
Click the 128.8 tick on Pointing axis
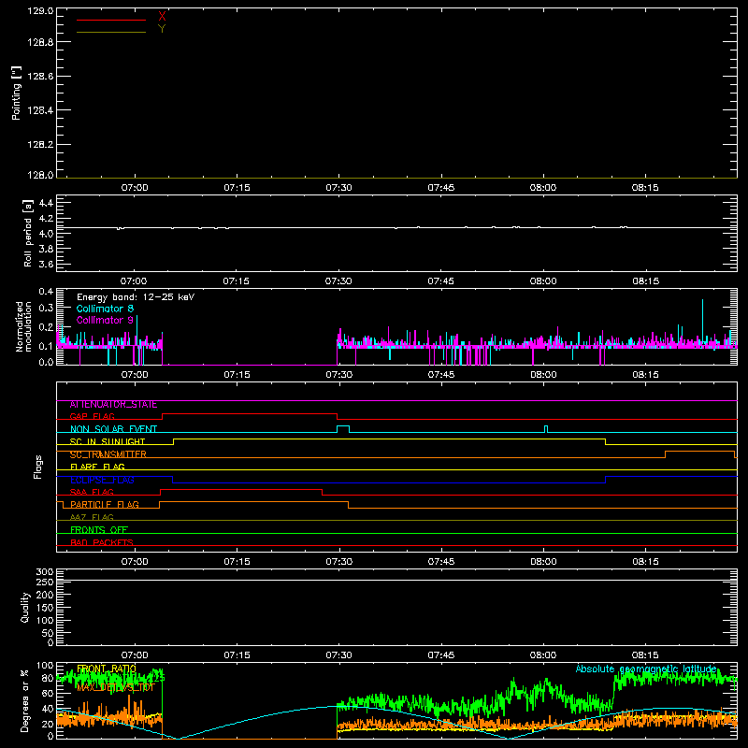[x=40, y=42]
